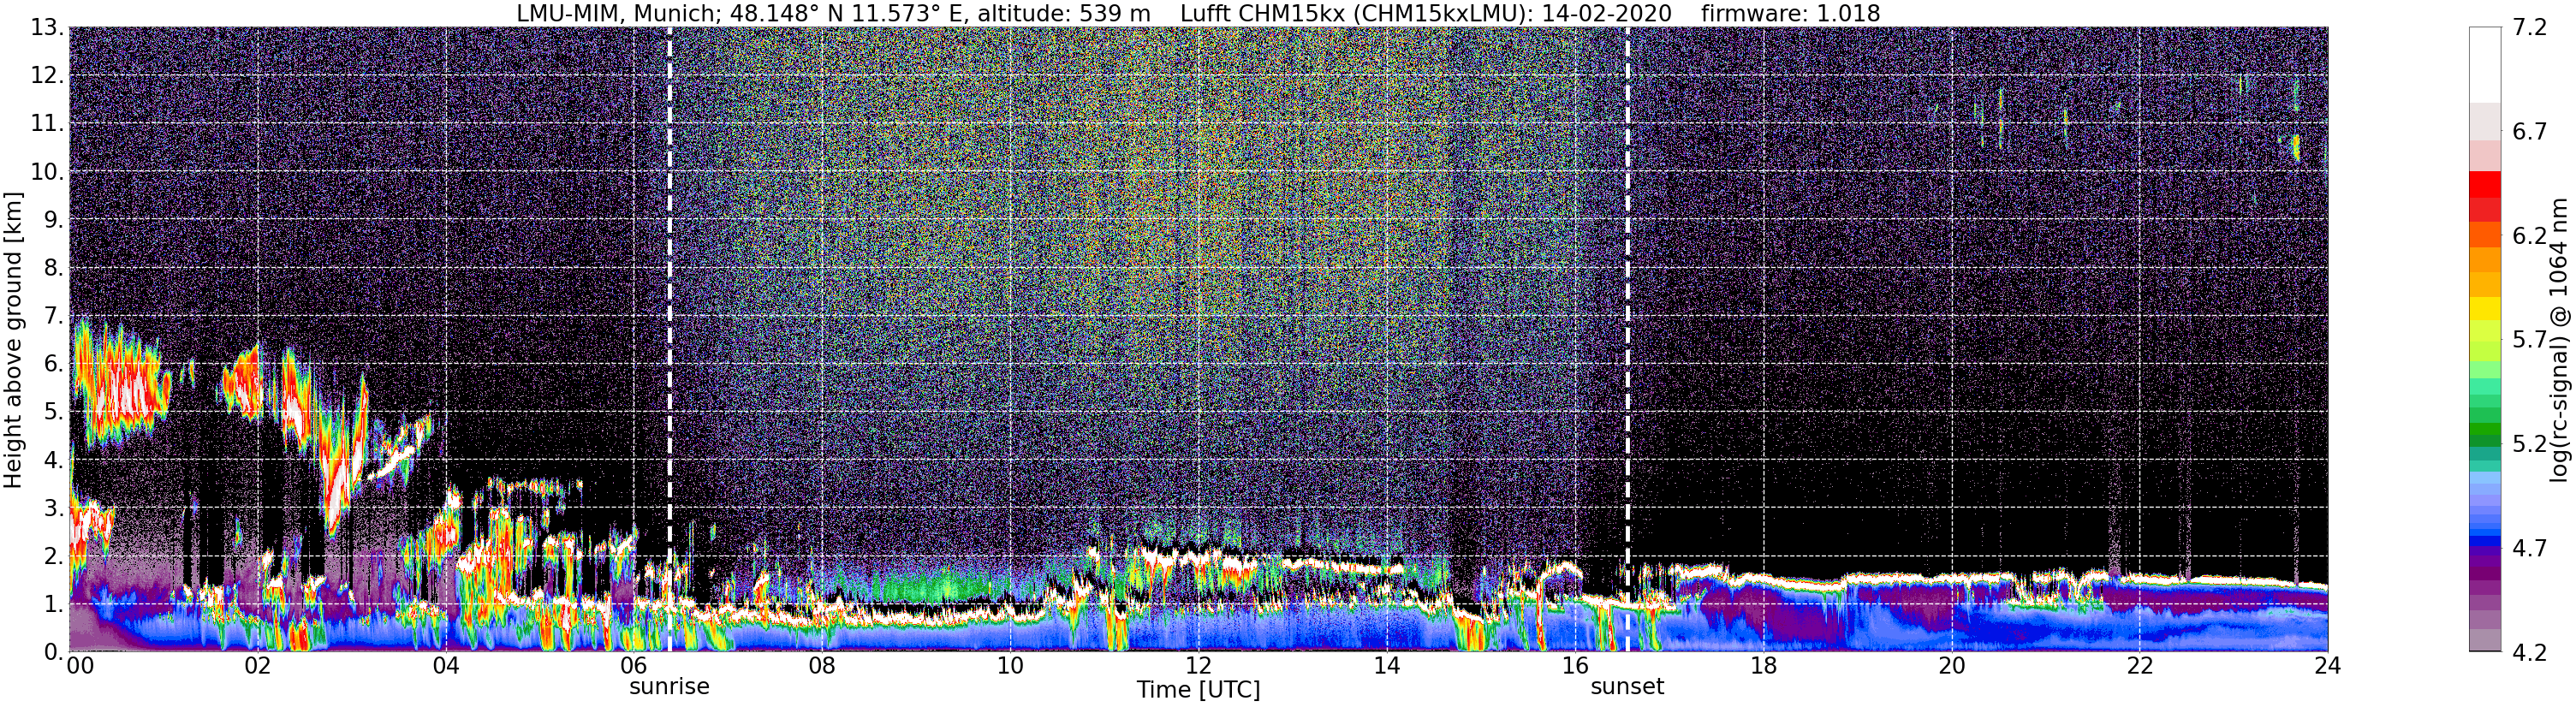Click the colorbar tick label '6.2'
The height and width of the screenshot is (707, 2576).
click(x=2530, y=236)
